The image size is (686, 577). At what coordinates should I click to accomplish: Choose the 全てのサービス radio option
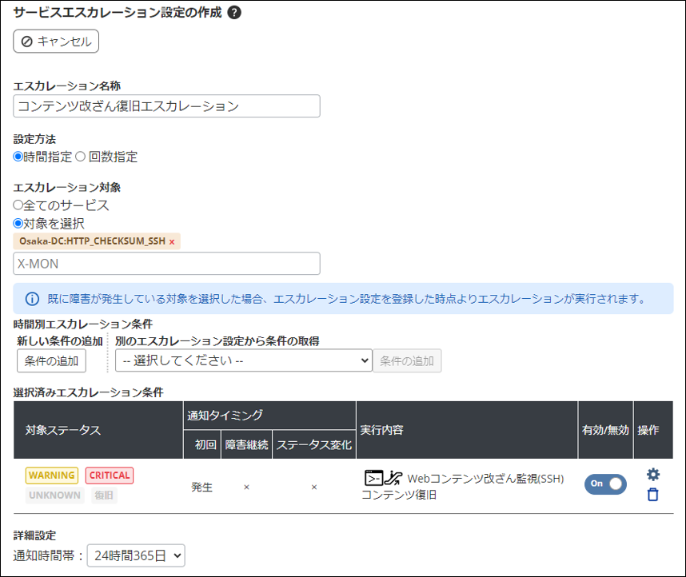[x=18, y=205]
